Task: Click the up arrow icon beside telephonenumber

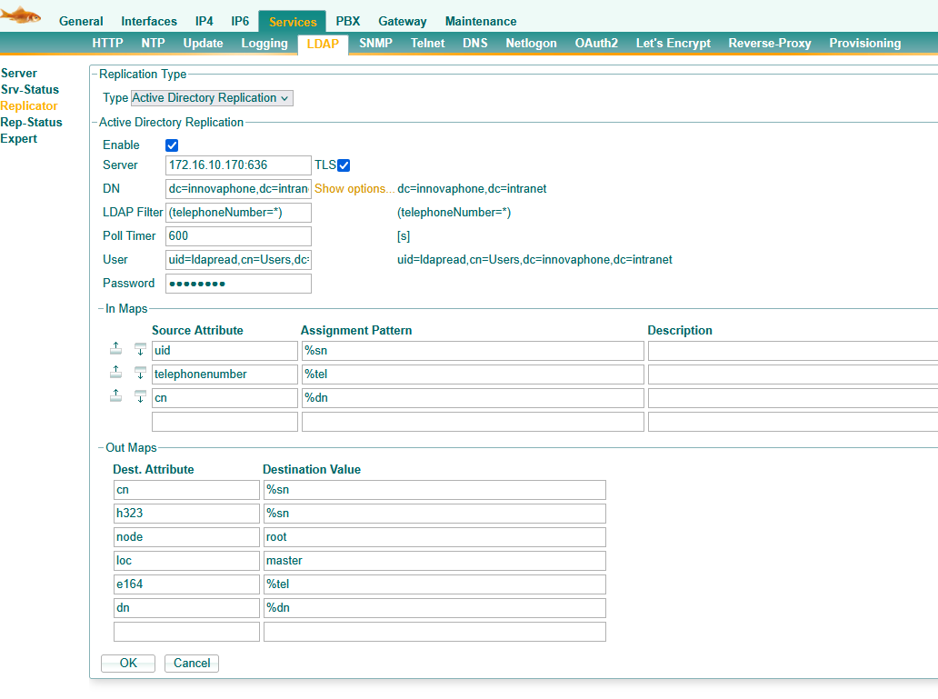Action: coord(115,373)
